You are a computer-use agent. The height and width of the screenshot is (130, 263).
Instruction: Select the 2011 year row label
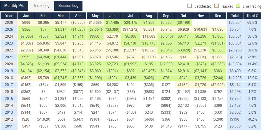[x=9, y=126]
